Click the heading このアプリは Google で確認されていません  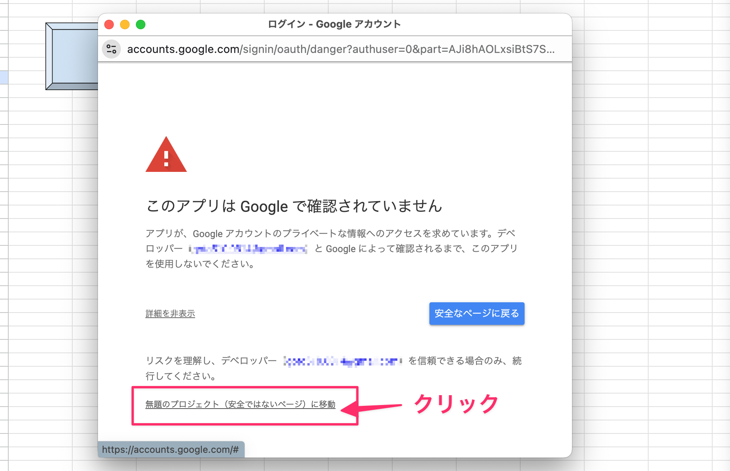(x=294, y=206)
